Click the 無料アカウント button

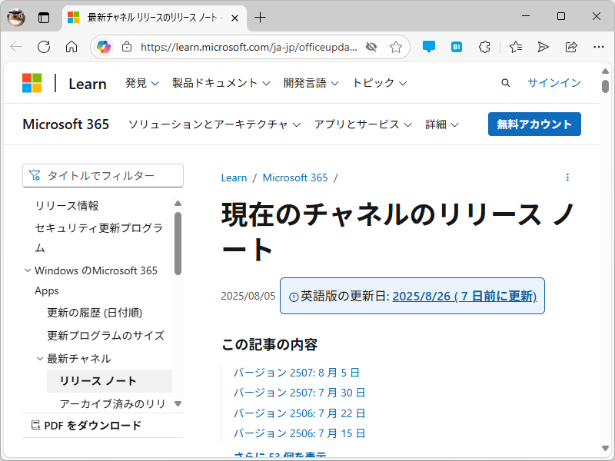[534, 124]
